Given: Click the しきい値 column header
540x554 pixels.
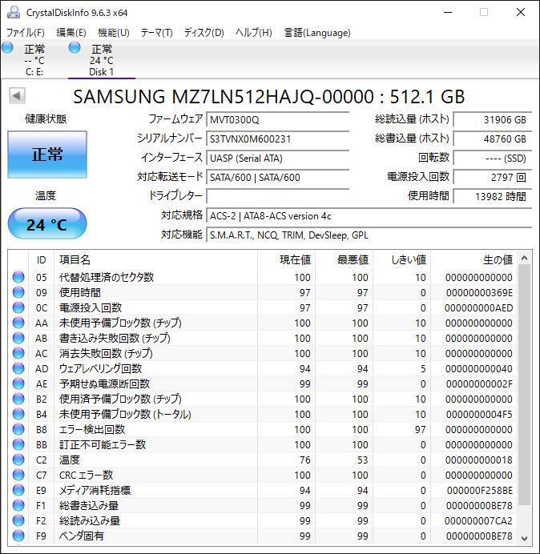Looking at the screenshot, I should click(401, 259).
